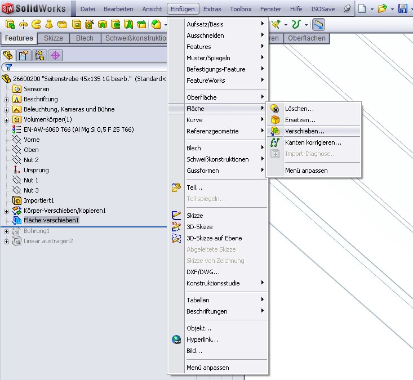Click the pushpin icon beside ISOSave
The height and width of the screenshot is (380, 413).
click(347, 9)
